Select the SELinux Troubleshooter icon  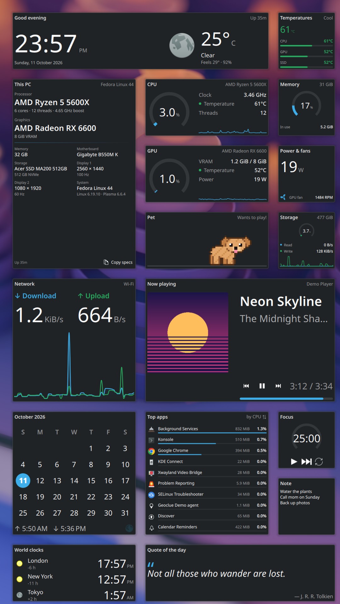(151, 495)
